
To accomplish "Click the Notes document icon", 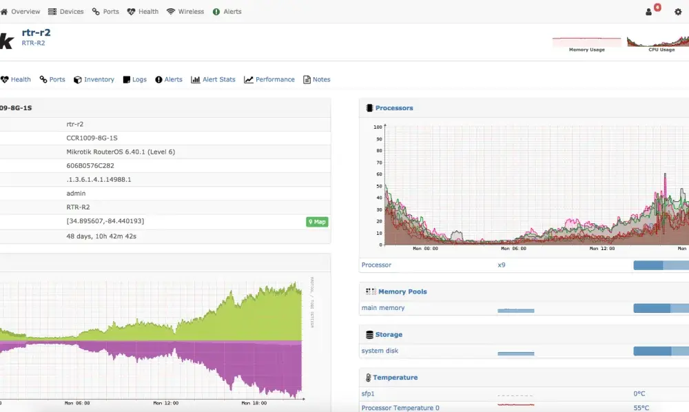I will [307, 79].
